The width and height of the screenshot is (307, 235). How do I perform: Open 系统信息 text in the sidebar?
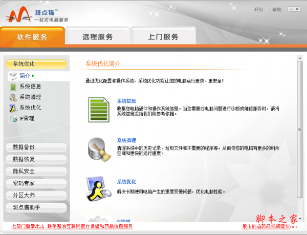pyautogui.click(x=30, y=87)
